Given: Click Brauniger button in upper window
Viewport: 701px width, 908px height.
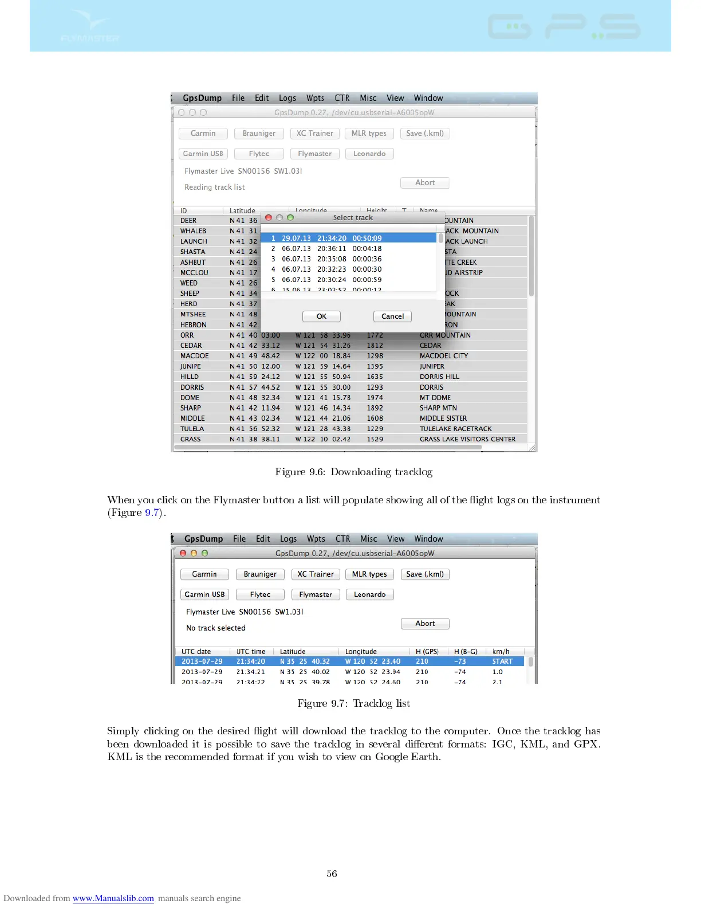Looking at the screenshot, I should [259, 134].
